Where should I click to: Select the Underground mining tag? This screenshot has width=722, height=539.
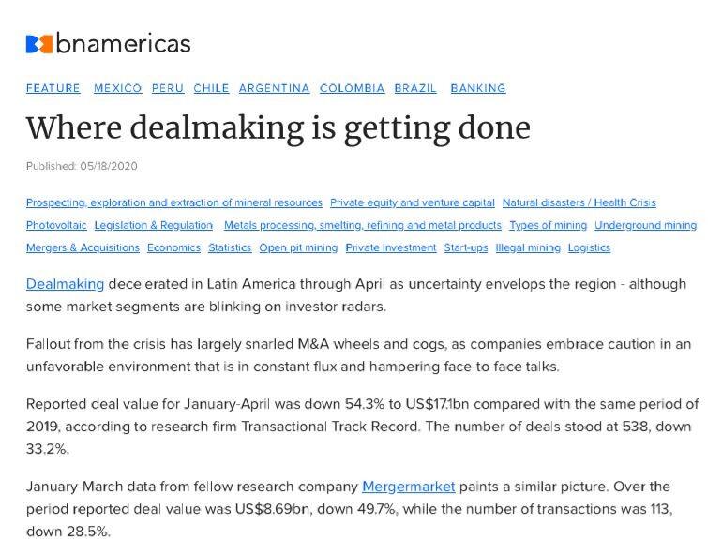645,225
